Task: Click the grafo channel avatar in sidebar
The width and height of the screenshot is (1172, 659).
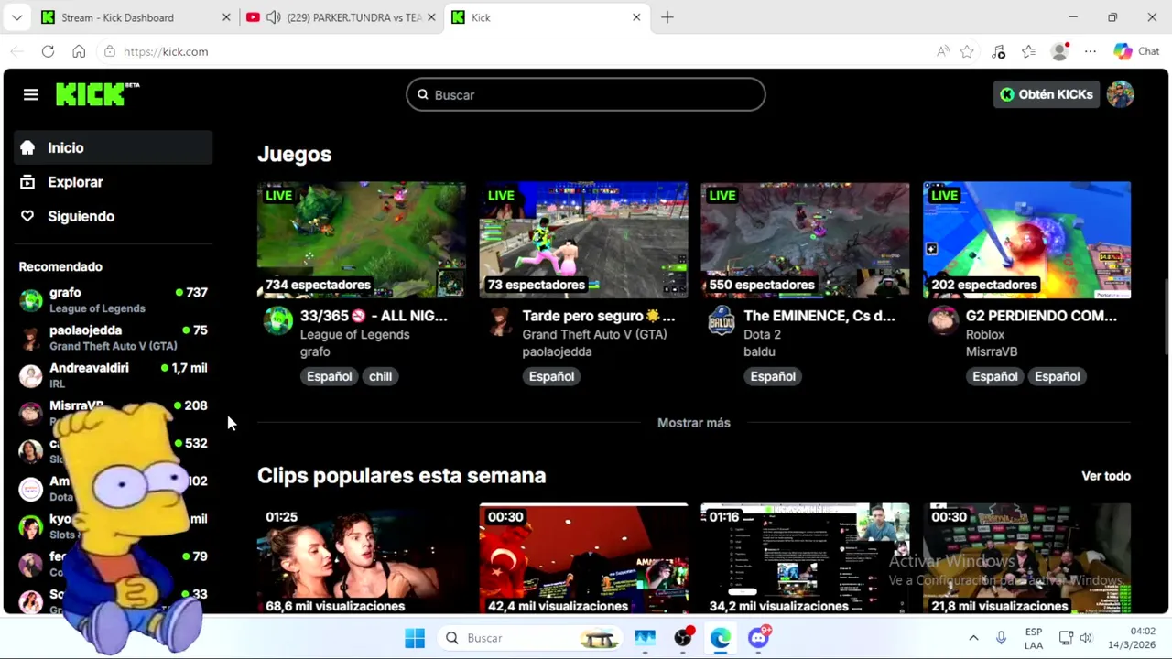Action: pyautogui.click(x=31, y=300)
